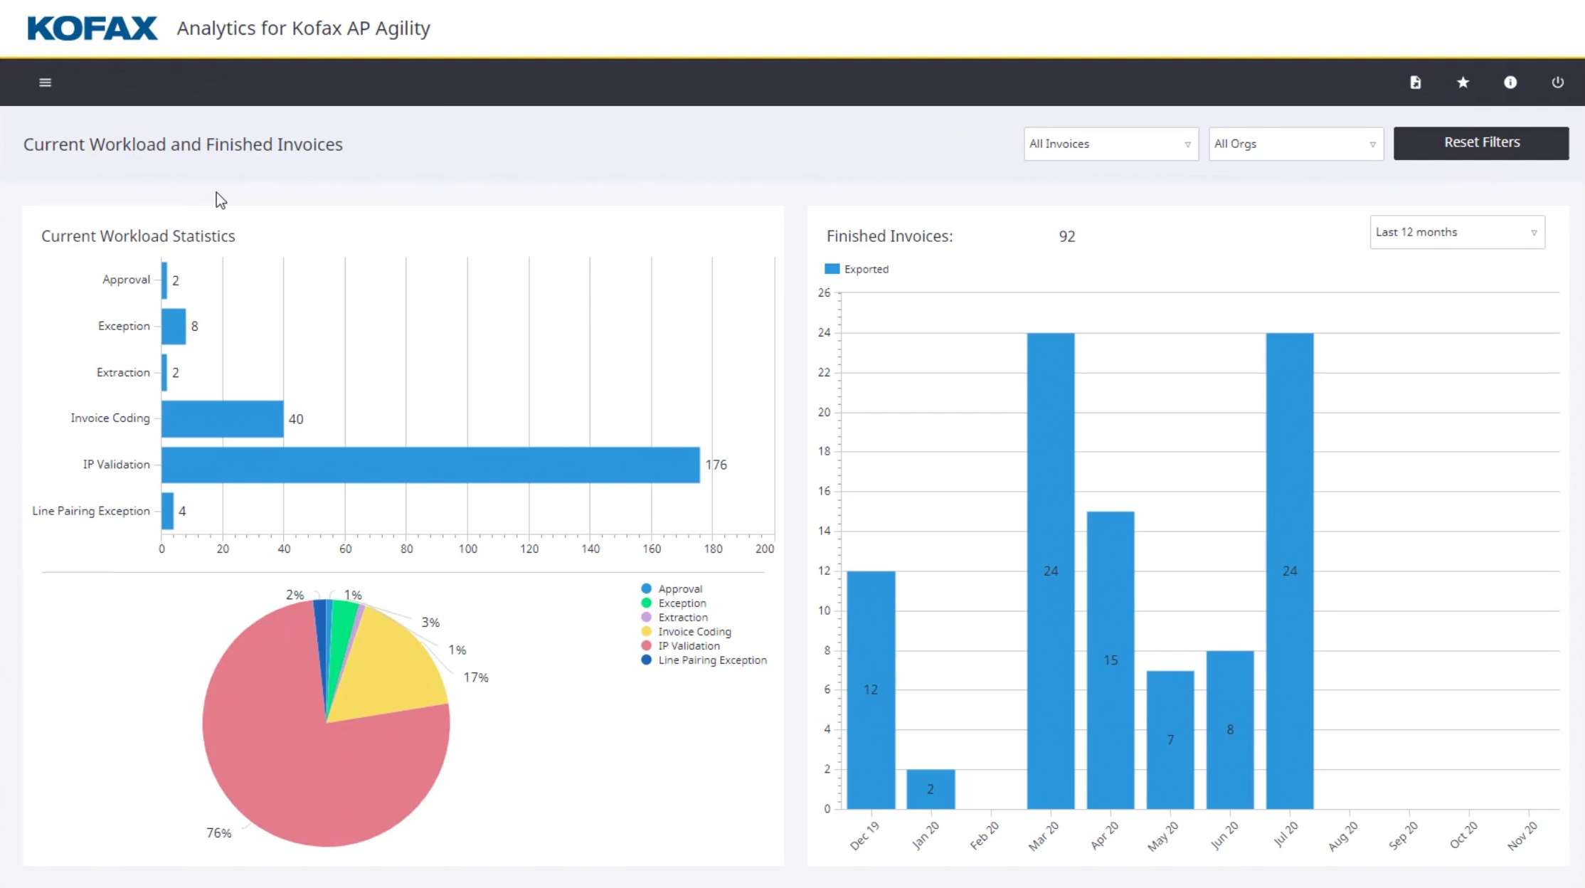Open the info circle icon
Screen dimensions: 1585x888
coord(1510,83)
